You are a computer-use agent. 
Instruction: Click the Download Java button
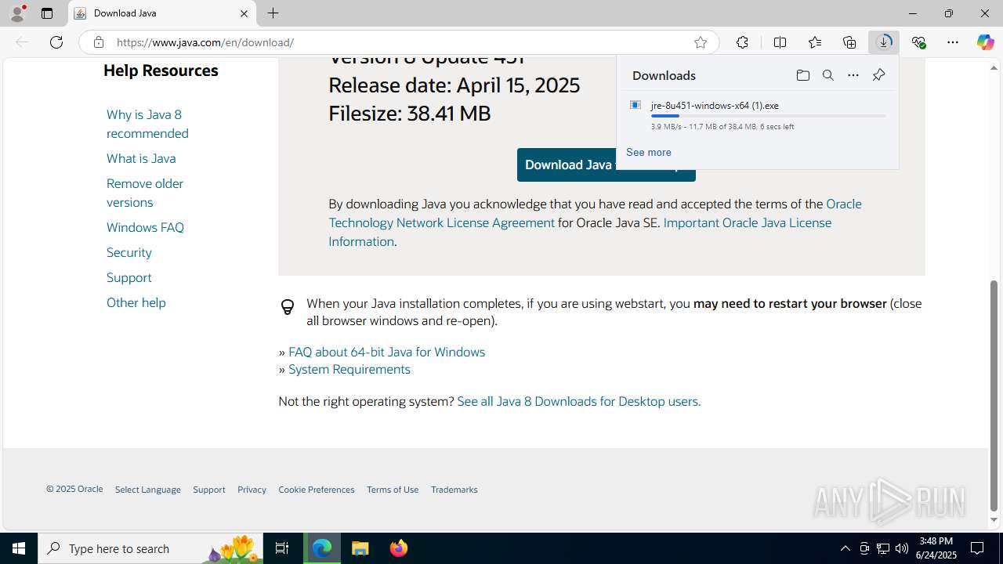click(606, 164)
